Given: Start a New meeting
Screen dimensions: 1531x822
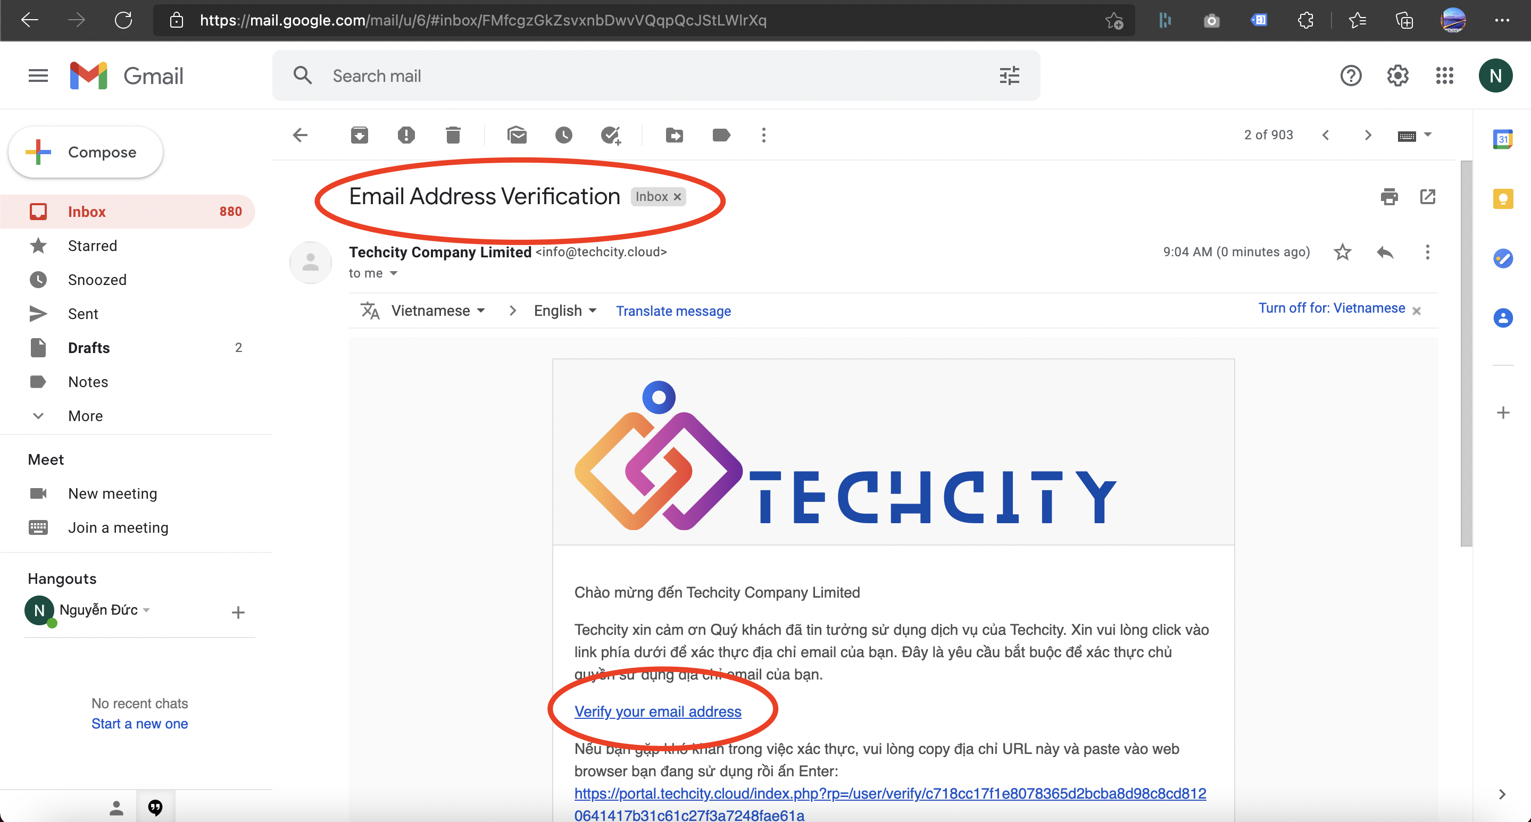Looking at the screenshot, I should 112,493.
